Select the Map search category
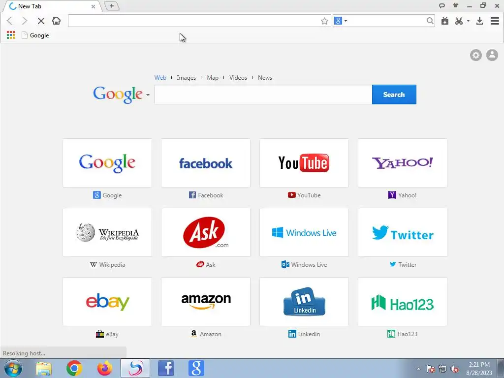 (213, 77)
